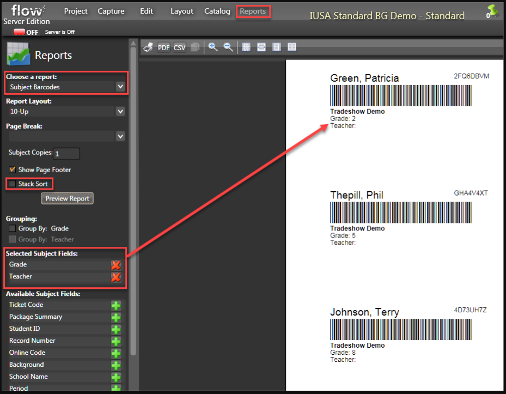Image resolution: width=506 pixels, height=394 pixels.
Task: Disable the Show Page Footer checkbox
Action: (x=13, y=169)
